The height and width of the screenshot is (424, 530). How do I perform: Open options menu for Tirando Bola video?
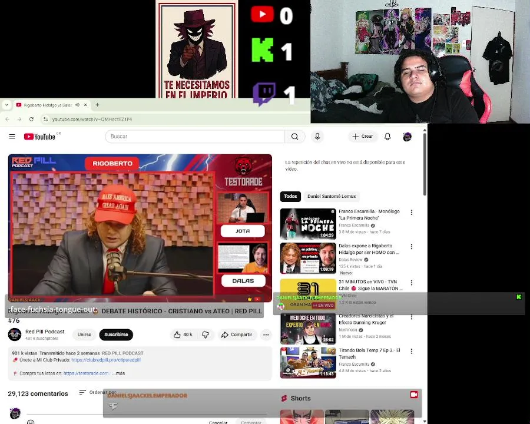(x=412, y=352)
